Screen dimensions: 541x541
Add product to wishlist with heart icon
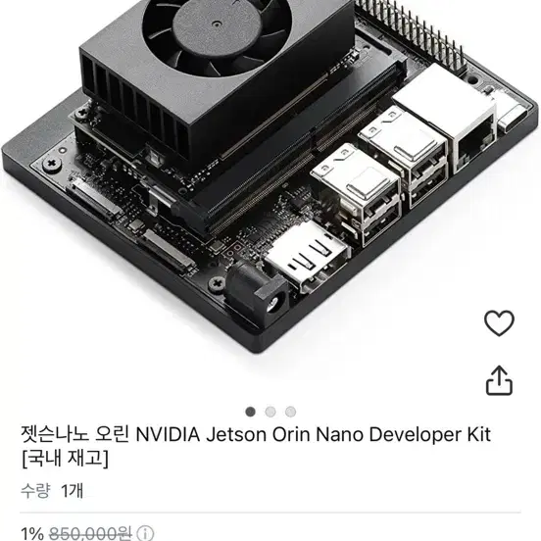(499, 323)
